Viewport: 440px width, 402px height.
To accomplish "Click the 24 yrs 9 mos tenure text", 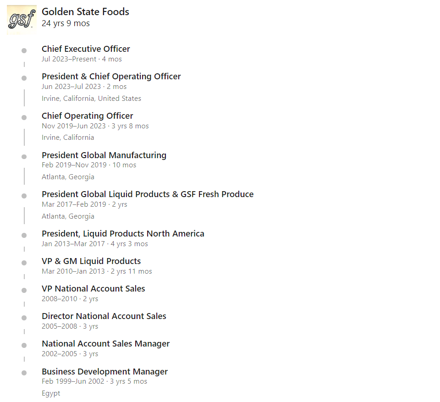I will pos(66,23).
